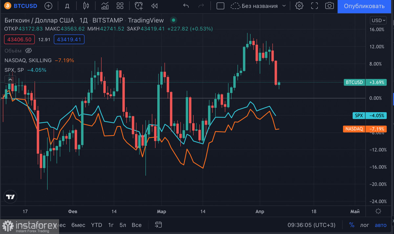The height and width of the screenshot is (234, 394).
Task: Click the blue buy price 43419.41
Action: [x=69, y=39]
